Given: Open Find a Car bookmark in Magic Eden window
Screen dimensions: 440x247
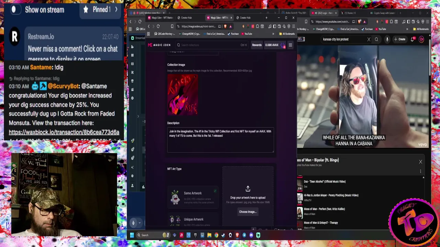Looking at the screenshot, I should coord(215,34).
